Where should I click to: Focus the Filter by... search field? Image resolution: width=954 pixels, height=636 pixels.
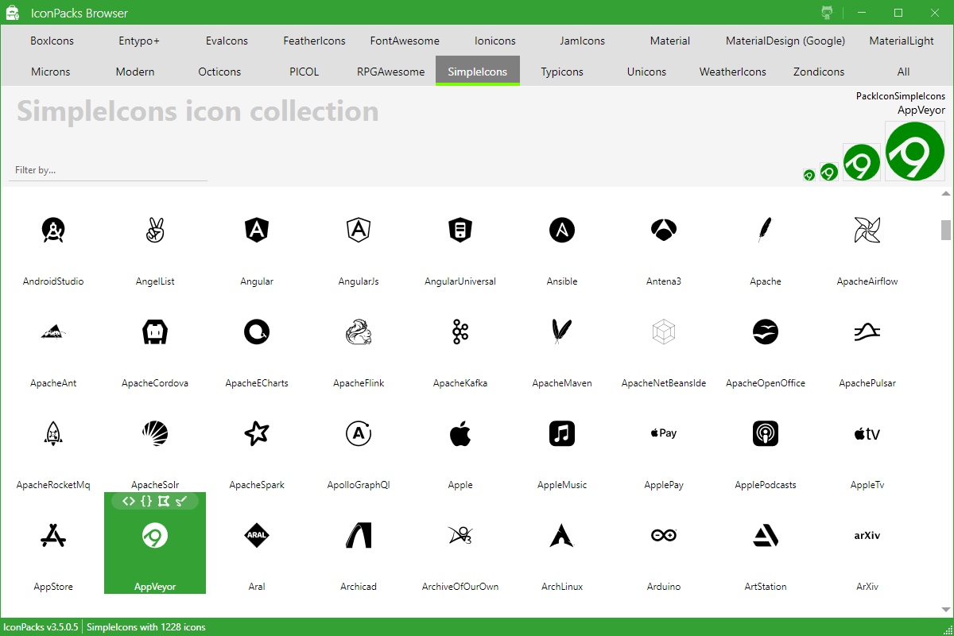pyautogui.click(x=108, y=170)
